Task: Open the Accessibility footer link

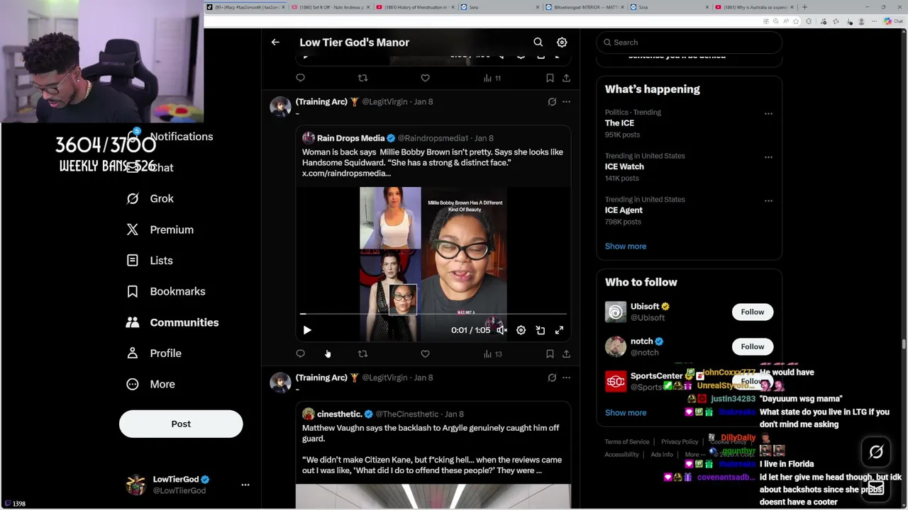Action: [x=622, y=454]
